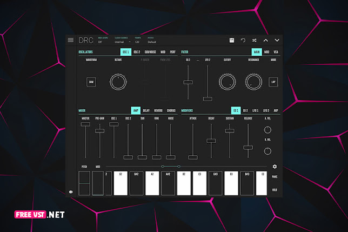The image size is (348, 232).
Task: Open the filter MOD tab
Action: click(x=266, y=52)
